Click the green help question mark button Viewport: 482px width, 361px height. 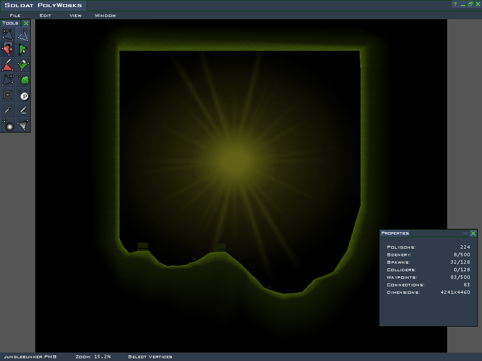(x=455, y=4)
